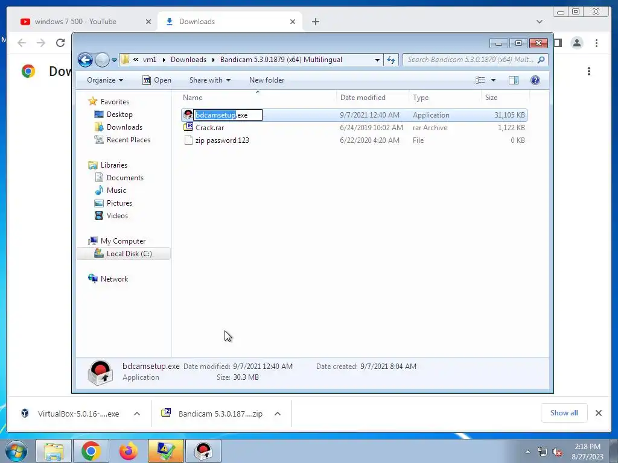Open Chrome profile avatar
The height and width of the screenshot is (463, 618).
(576, 43)
